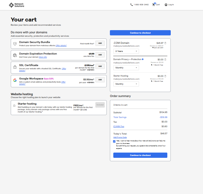The height and width of the screenshot is (194, 203).
Task: Add Domain Expiration Protection to cart
Action: tap(100, 55)
